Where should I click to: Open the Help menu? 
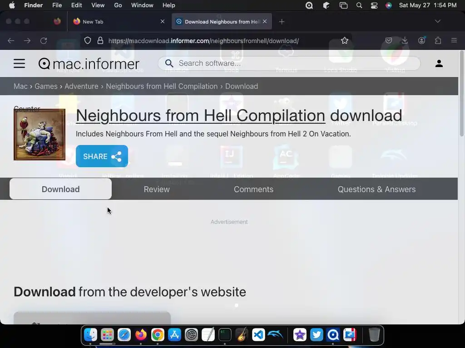tap(169, 5)
